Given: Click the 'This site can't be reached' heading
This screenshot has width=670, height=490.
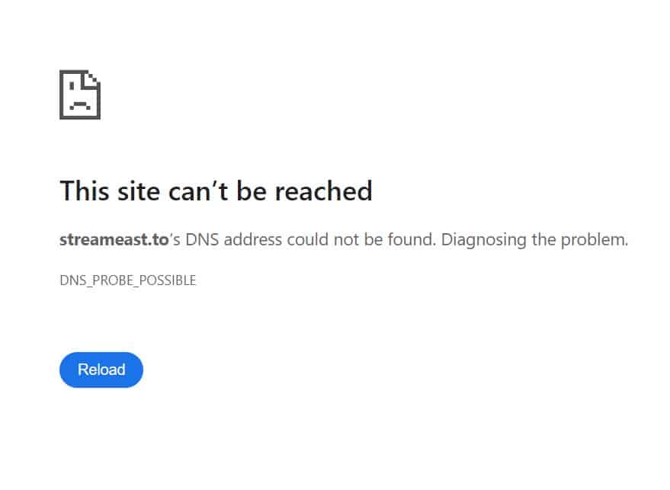Looking at the screenshot, I should 216,191.
